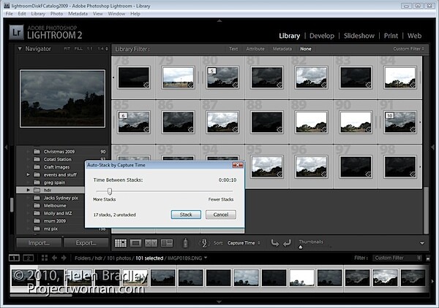The width and height of the screenshot is (439, 308).
Task: Rotate photo clockwise icon
Action: (x=287, y=243)
